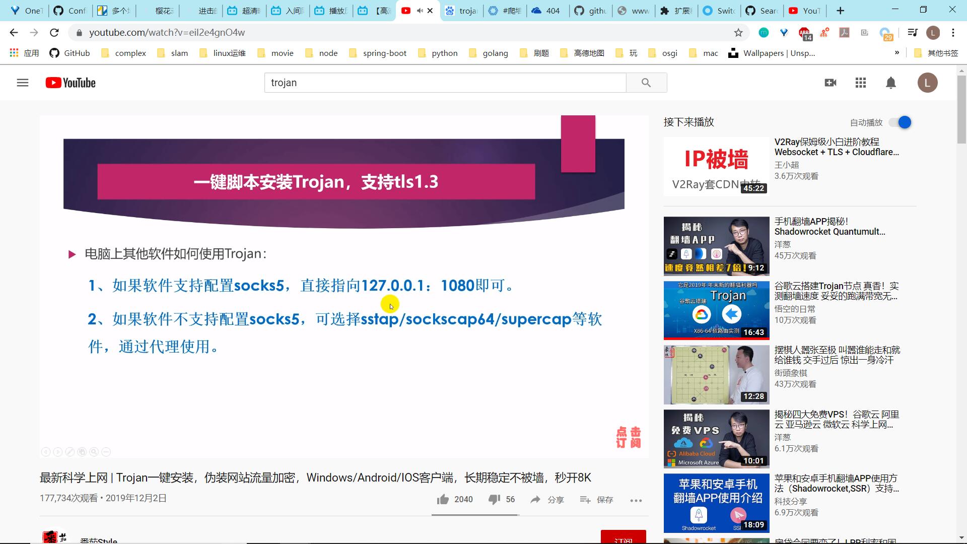Click the search magnifier button
Screen dimensions: 967x544
point(646,83)
